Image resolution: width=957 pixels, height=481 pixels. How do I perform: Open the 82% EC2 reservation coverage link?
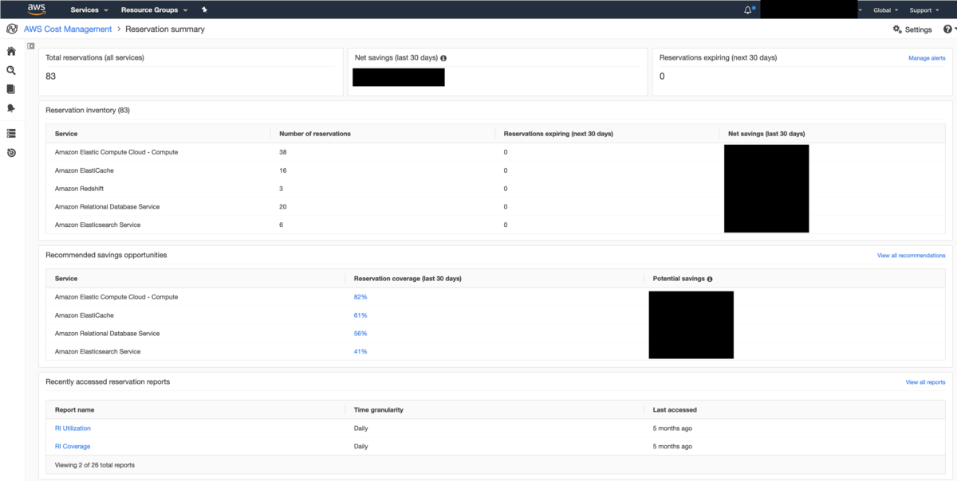tap(360, 297)
